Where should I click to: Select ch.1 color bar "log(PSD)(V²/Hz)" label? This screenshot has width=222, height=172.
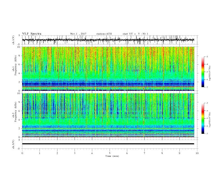(x=210, y=73)
